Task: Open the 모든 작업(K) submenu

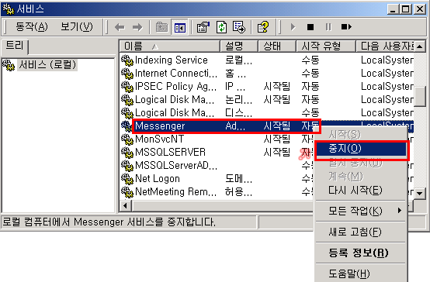Action: click(361, 211)
